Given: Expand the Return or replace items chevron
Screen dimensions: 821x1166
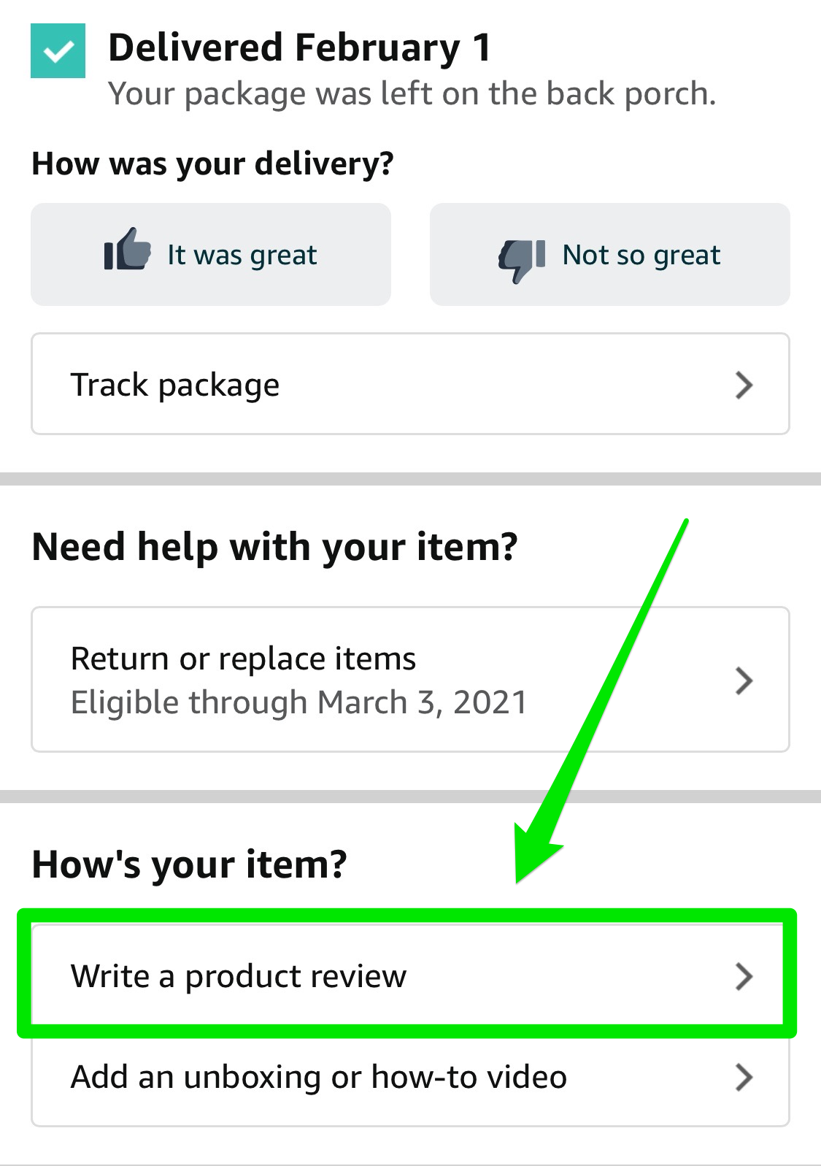Looking at the screenshot, I should point(743,680).
